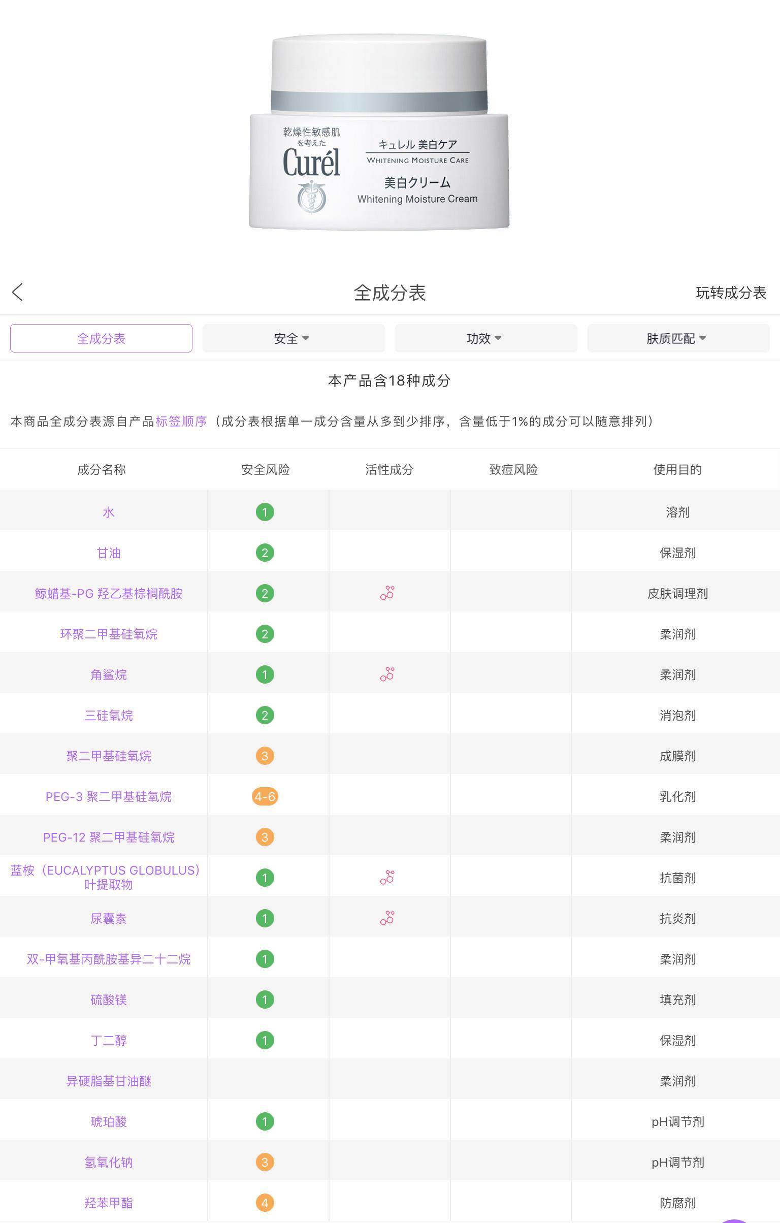Open ingredient 丁二醇

109,1040
